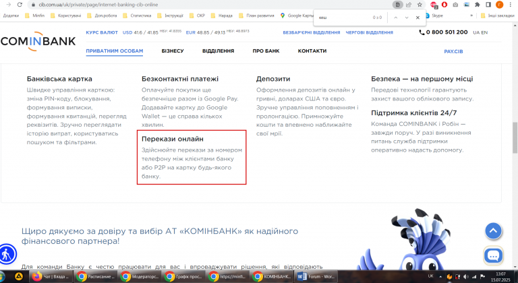Call the 0 800 501 200 number

443,32
